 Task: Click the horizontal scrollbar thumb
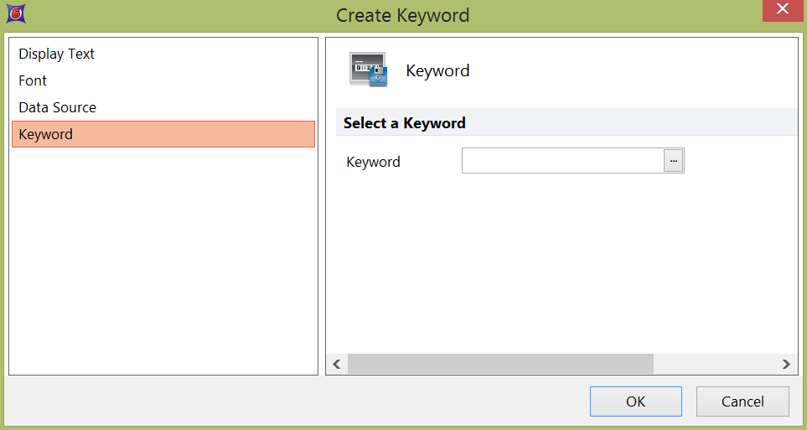click(x=499, y=364)
